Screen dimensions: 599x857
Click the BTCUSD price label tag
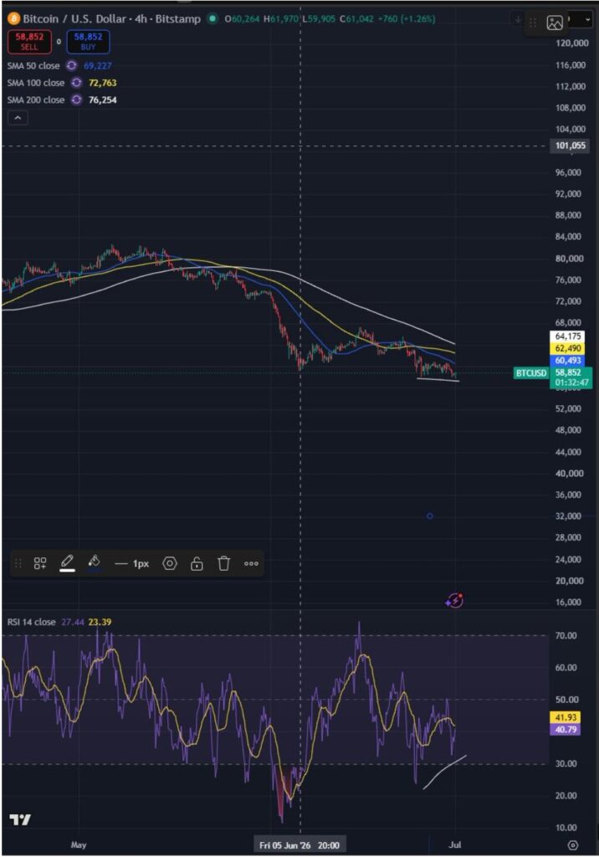530,372
